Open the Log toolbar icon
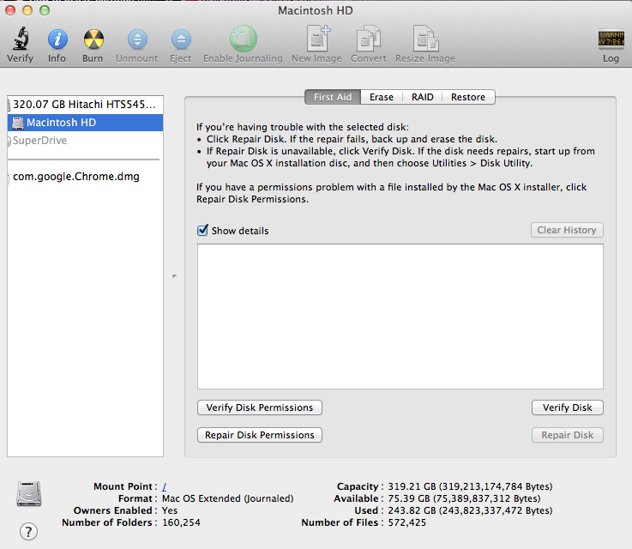Screen dimensions: 632x549 [x=611, y=39]
